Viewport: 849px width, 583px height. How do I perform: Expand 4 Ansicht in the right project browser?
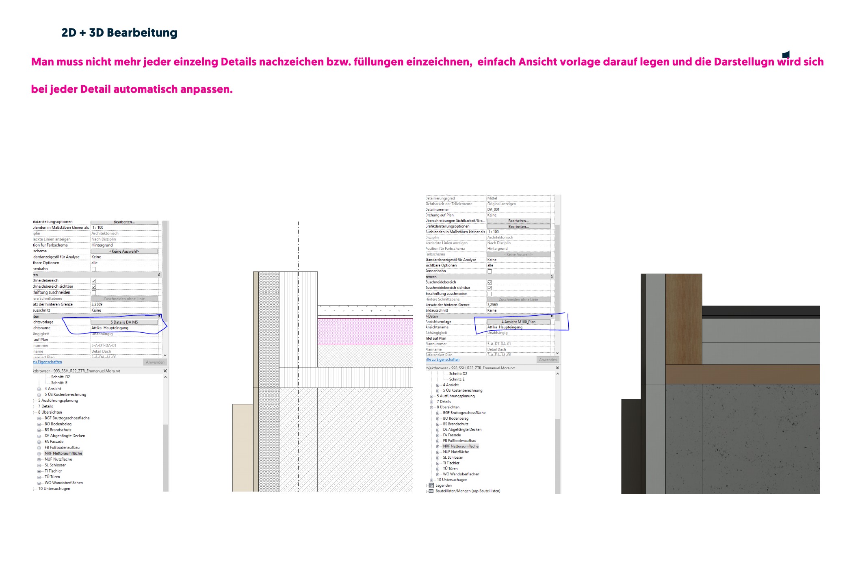438,385
